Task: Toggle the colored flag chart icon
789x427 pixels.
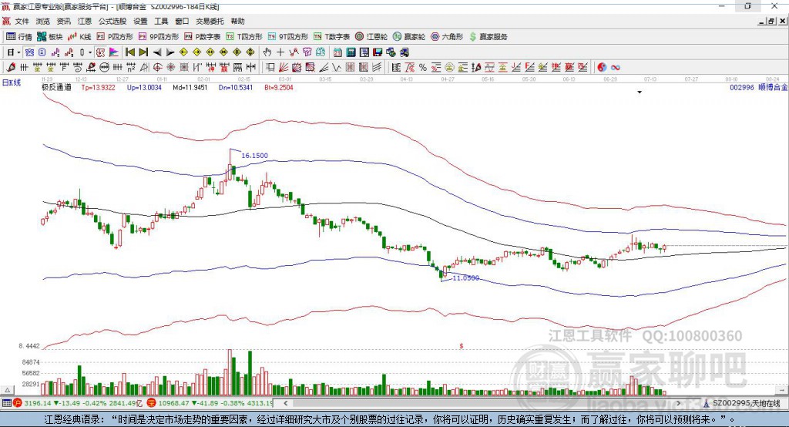Action: coord(114,52)
